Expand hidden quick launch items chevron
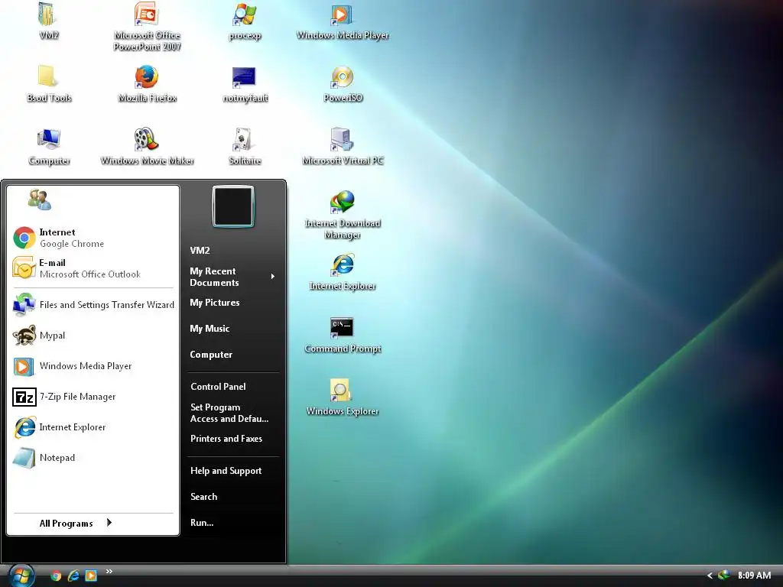This screenshot has height=587, width=783. click(x=109, y=571)
